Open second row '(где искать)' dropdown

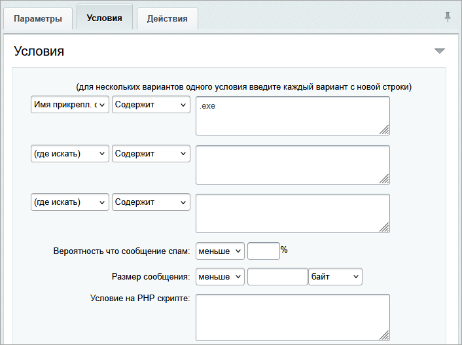pos(70,154)
